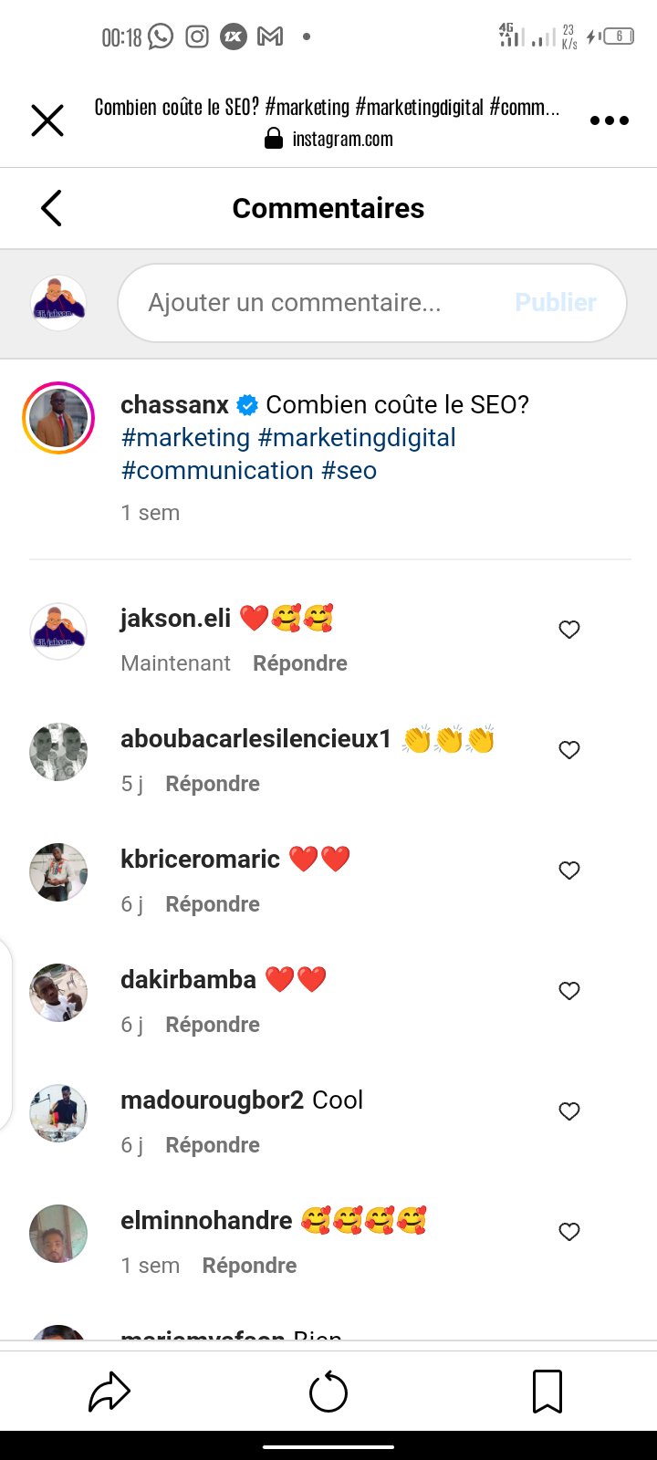Screen dimensions: 657x1460
Task: View chassanx's profile picture story
Action: 58,418
